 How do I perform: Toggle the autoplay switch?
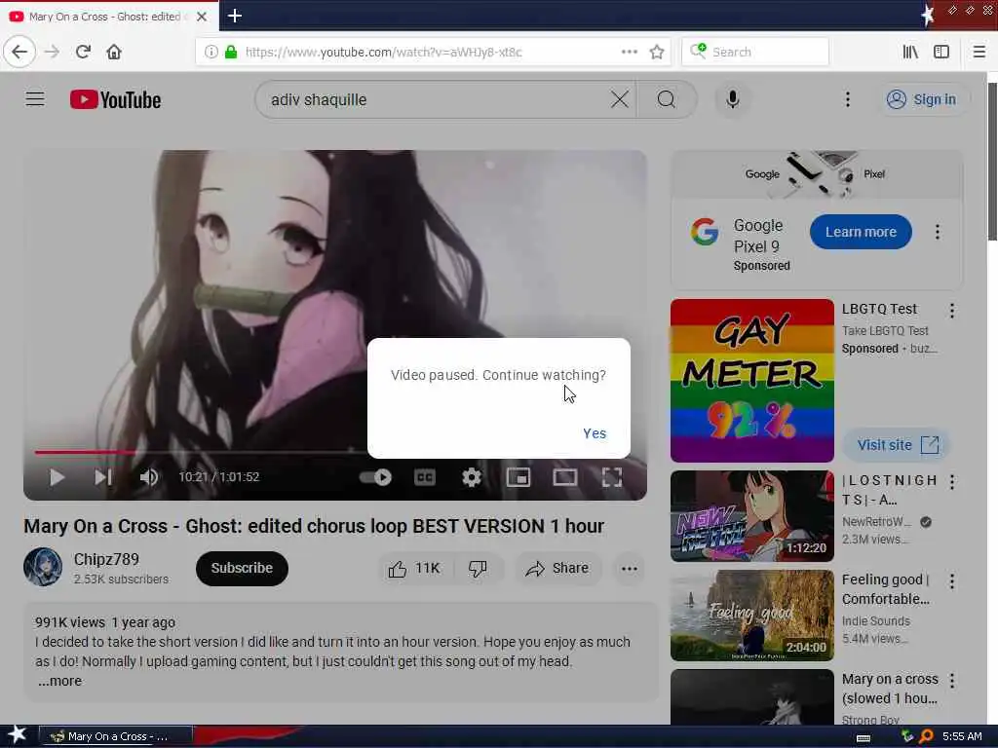coord(375,477)
